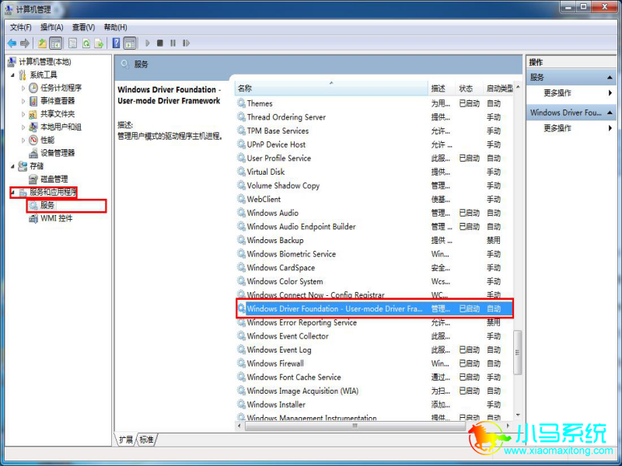Toggle the Show/Hide action pane icon

[x=130, y=43]
